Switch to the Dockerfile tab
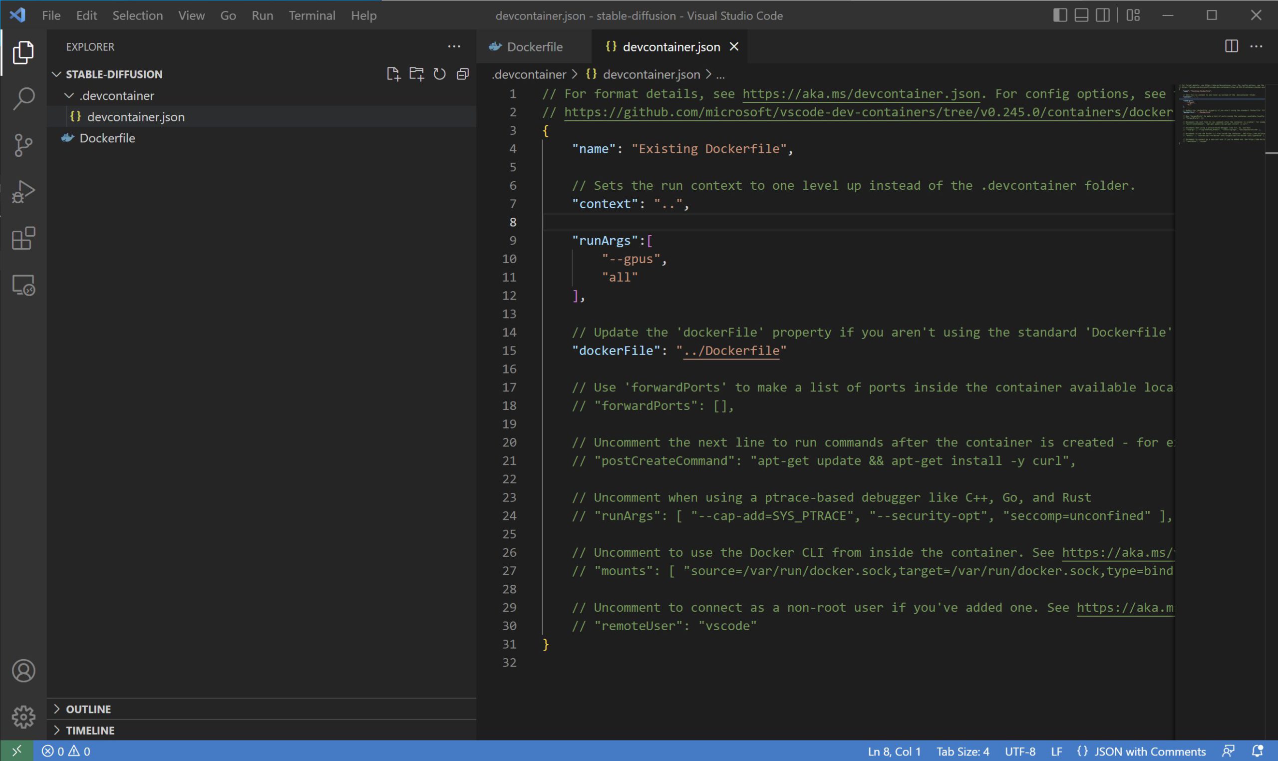The width and height of the screenshot is (1278, 761). pyautogui.click(x=534, y=46)
